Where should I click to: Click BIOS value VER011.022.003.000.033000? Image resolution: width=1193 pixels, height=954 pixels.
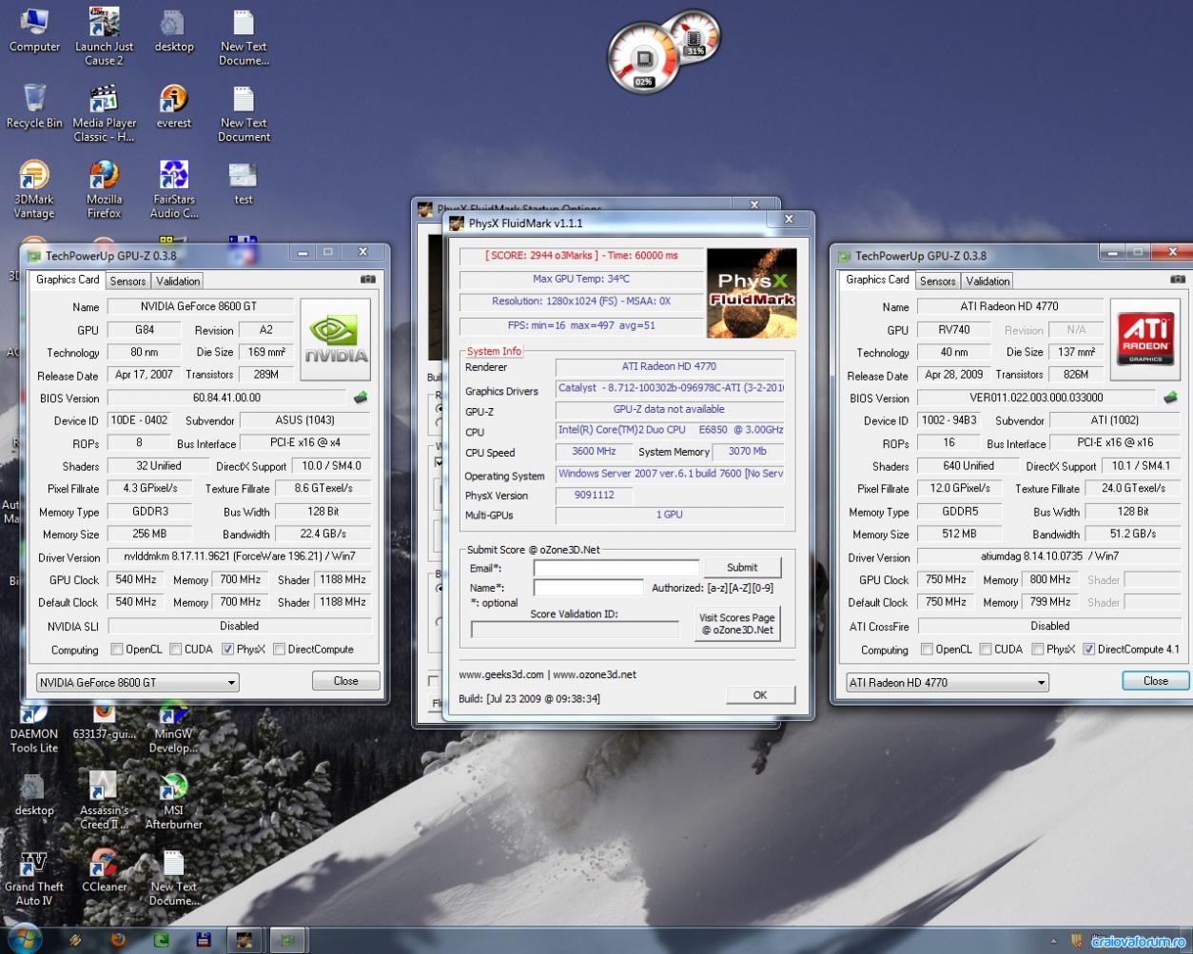tap(1036, 398)
